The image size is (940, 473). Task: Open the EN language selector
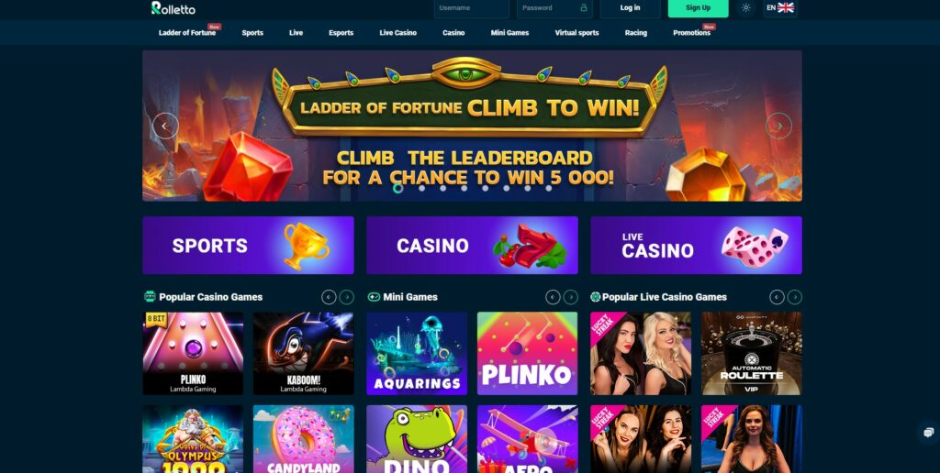(780, 7)
